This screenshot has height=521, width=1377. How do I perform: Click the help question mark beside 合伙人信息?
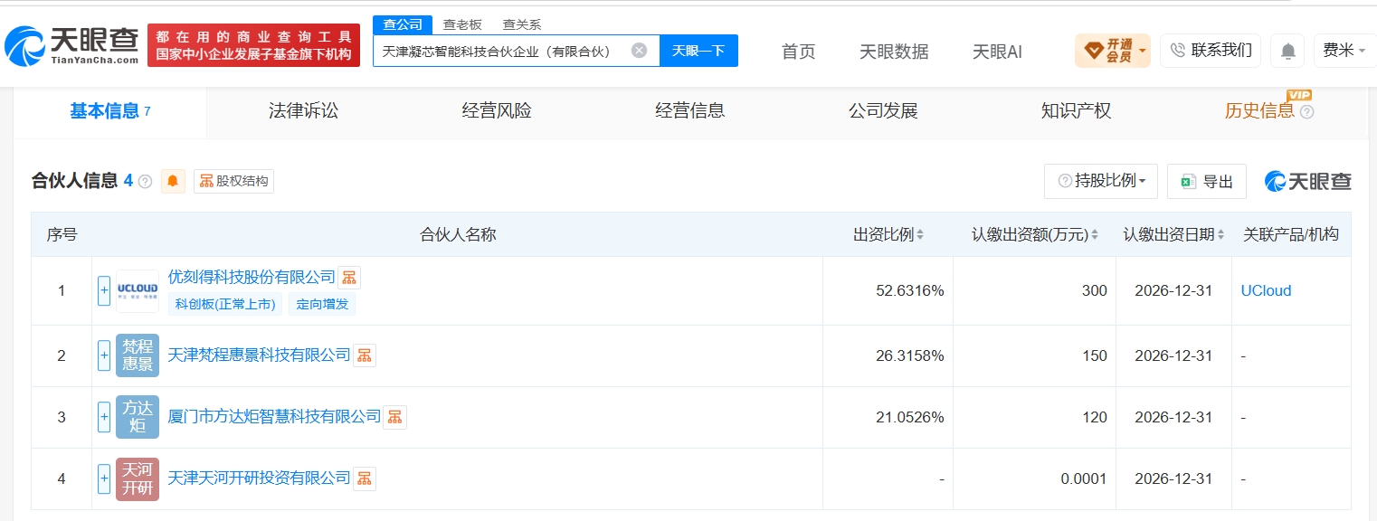145,181
